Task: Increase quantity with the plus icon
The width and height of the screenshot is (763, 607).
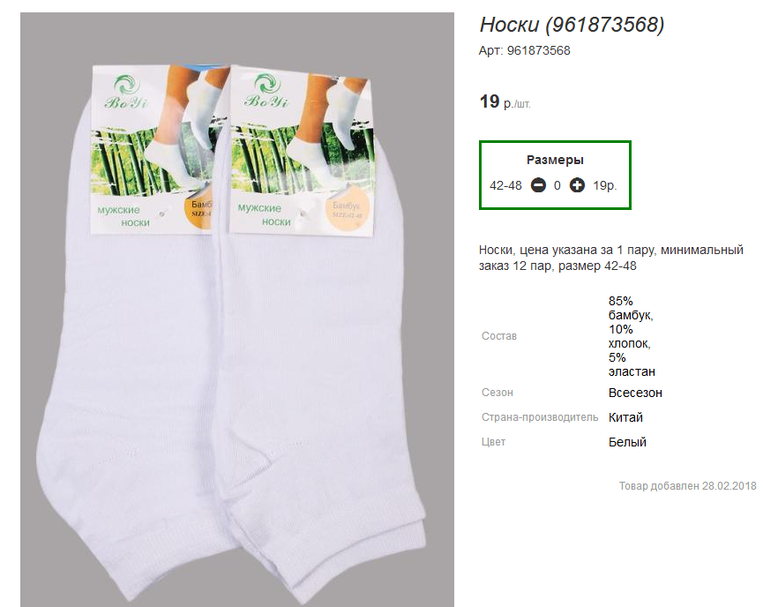Action: click(x=577, y=185)
